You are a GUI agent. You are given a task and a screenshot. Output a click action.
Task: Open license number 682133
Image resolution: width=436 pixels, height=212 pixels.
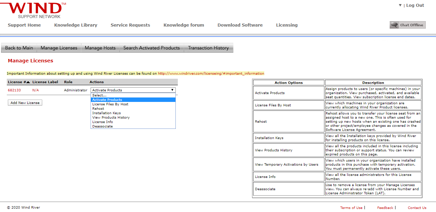tap(14, 90)
